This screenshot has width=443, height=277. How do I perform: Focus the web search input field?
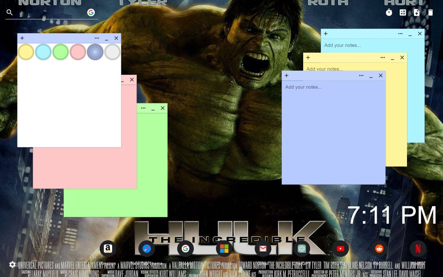[51, 13]
